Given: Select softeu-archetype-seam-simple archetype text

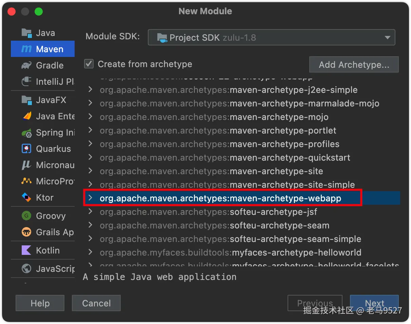Looking at the screenshot, I should click(x=230, y=239).
